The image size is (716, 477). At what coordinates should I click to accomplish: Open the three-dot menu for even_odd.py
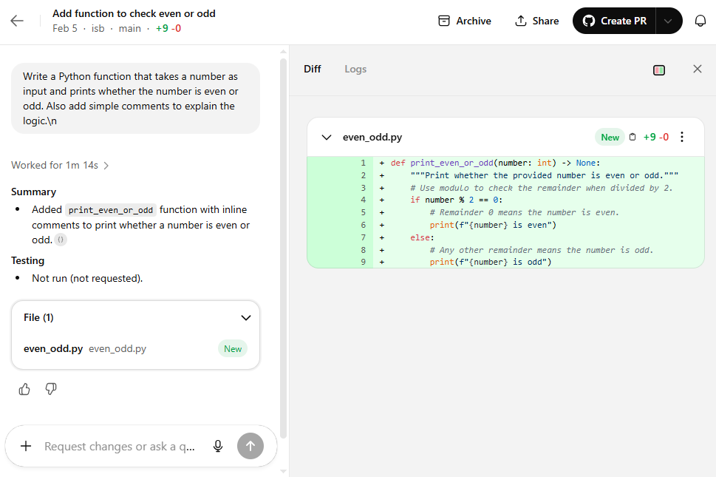pos(682,137)
